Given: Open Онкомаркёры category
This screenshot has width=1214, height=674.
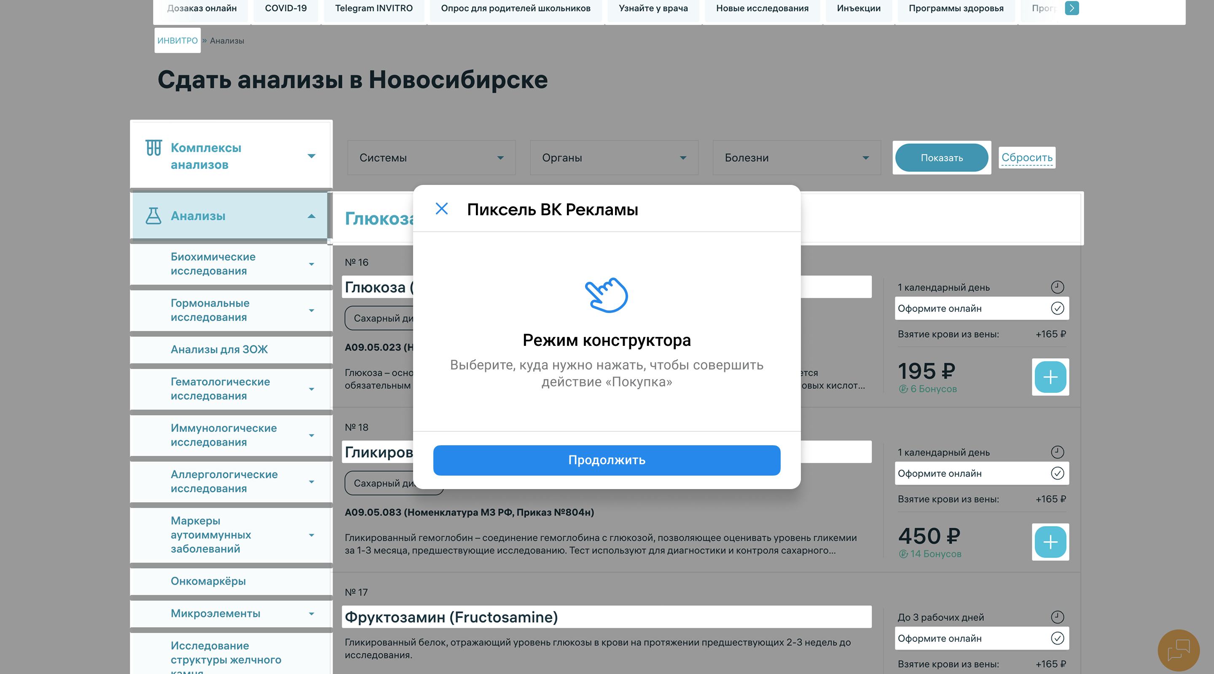Looking at the screenshot, I should 208,581.
